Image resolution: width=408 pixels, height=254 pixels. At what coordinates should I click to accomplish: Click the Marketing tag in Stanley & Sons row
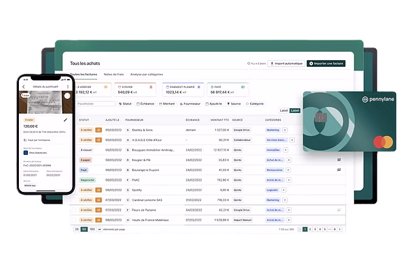click(x=272, y=130)
